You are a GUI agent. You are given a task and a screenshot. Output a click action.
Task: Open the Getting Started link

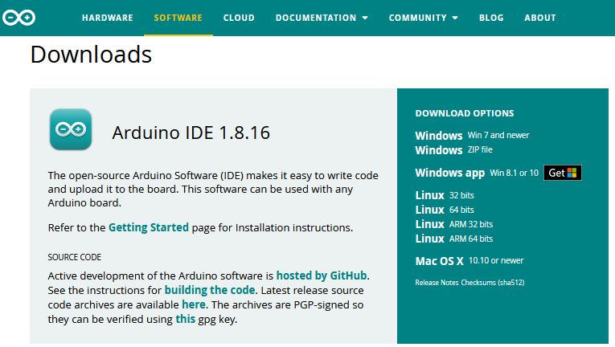(x=148, y=227)
